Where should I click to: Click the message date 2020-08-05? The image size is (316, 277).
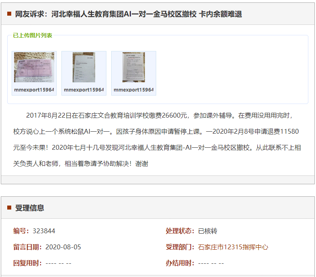pos(63,247)
